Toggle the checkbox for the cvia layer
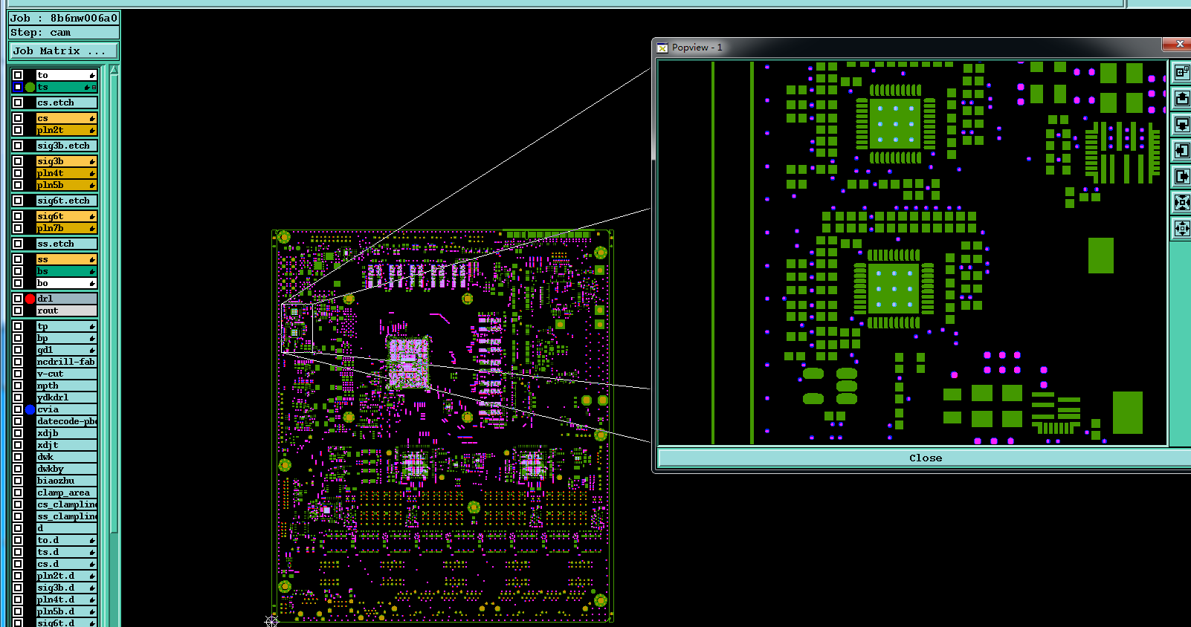The image size is (1191, 627). (x=18, y=409)
